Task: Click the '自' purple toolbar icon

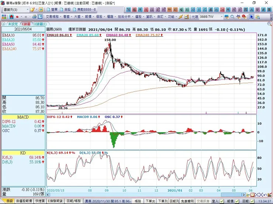Action: click(x=152, y=10)
